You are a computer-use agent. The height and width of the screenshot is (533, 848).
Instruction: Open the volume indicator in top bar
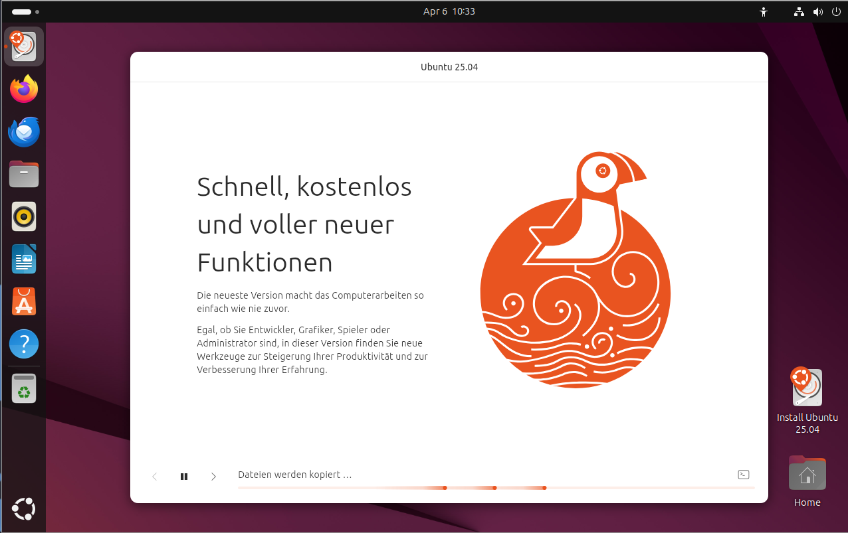click(817, 11)
